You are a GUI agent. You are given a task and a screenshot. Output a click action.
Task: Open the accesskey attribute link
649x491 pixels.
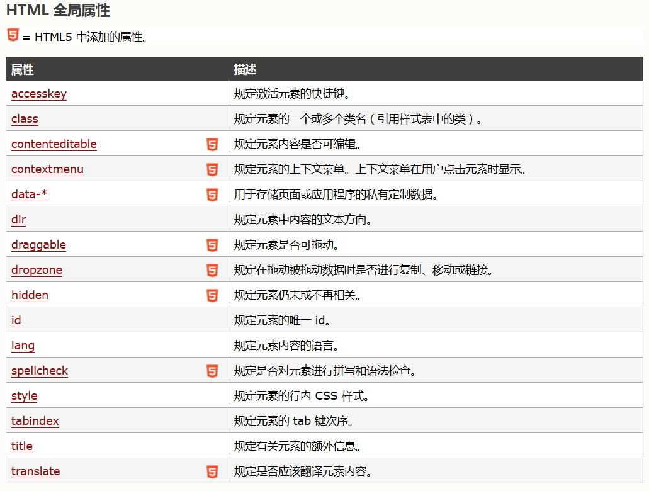pyautogui.click(x=39, y=94)
